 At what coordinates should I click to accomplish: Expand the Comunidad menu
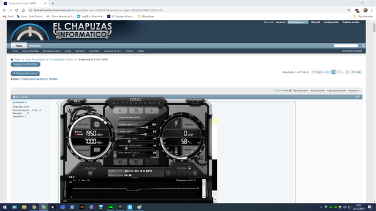tap(95, 51)
